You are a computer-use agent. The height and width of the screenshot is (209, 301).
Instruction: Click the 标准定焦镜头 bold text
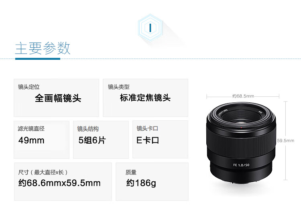(145, 98)
